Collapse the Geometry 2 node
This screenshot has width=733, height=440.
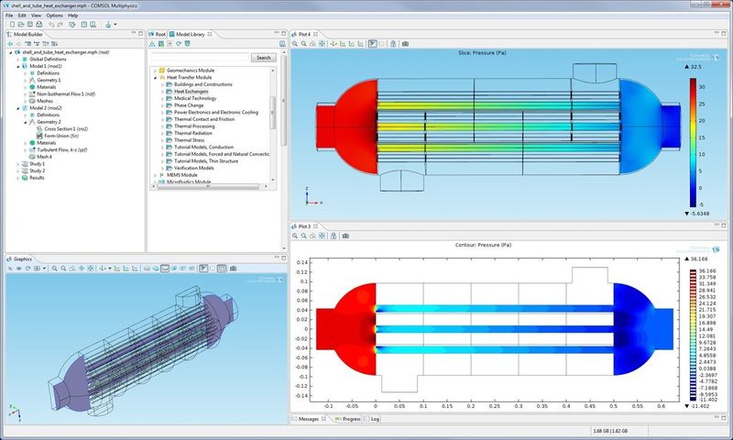click(x=26, y=122)
